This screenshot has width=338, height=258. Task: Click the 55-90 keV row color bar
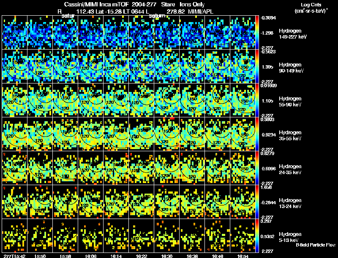[257, 100]
